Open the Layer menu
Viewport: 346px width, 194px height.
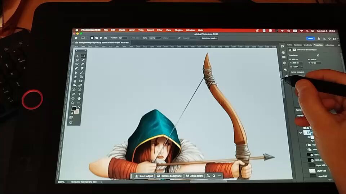click(132, 30)
